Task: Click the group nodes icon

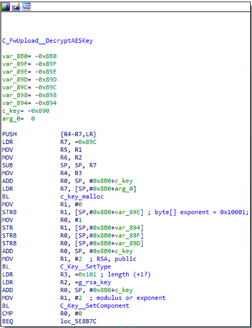Action: pyautogui.click(x=26, y=7)
